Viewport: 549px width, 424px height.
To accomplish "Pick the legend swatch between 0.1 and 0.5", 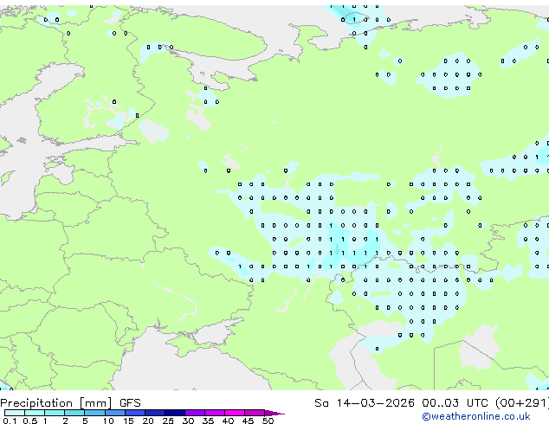I will point(15,413).
